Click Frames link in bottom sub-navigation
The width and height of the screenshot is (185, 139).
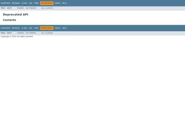pos(21,33)
